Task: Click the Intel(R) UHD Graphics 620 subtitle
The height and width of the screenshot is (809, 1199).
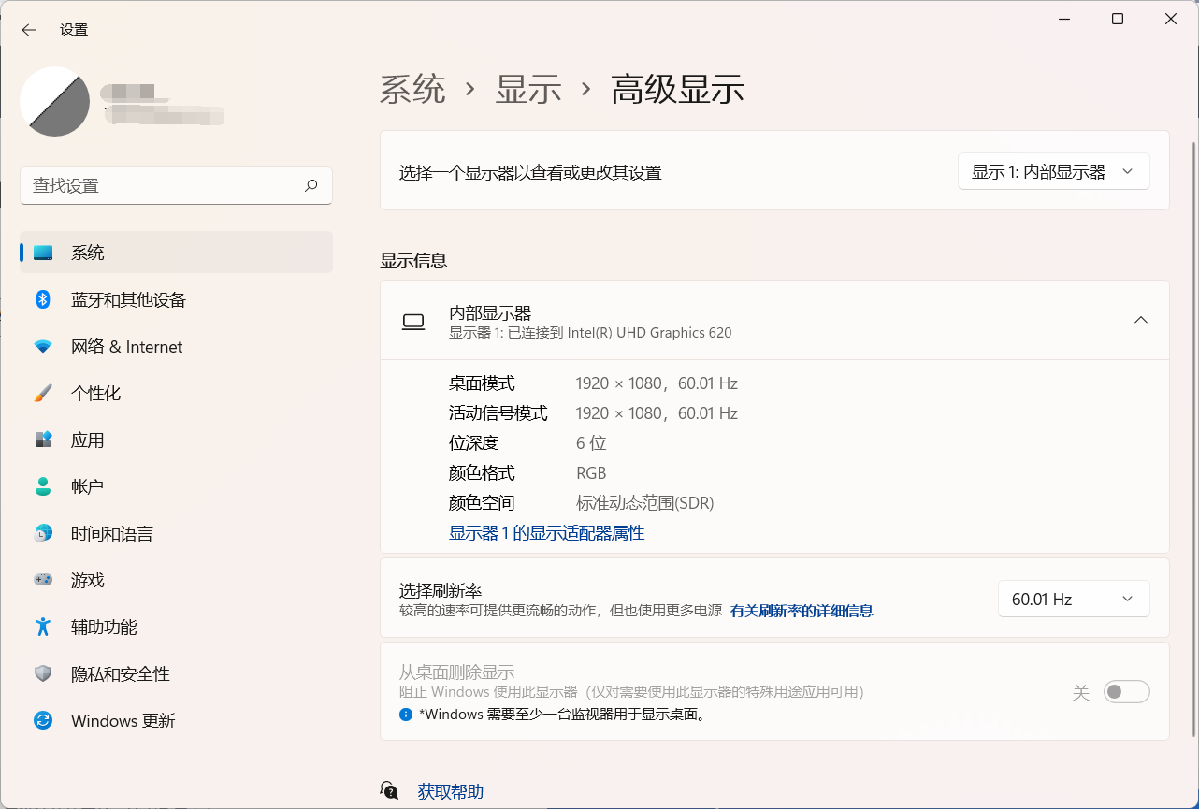Action: (x=590, y=333)
